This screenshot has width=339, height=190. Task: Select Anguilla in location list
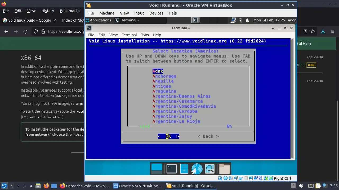coord(163,81)
